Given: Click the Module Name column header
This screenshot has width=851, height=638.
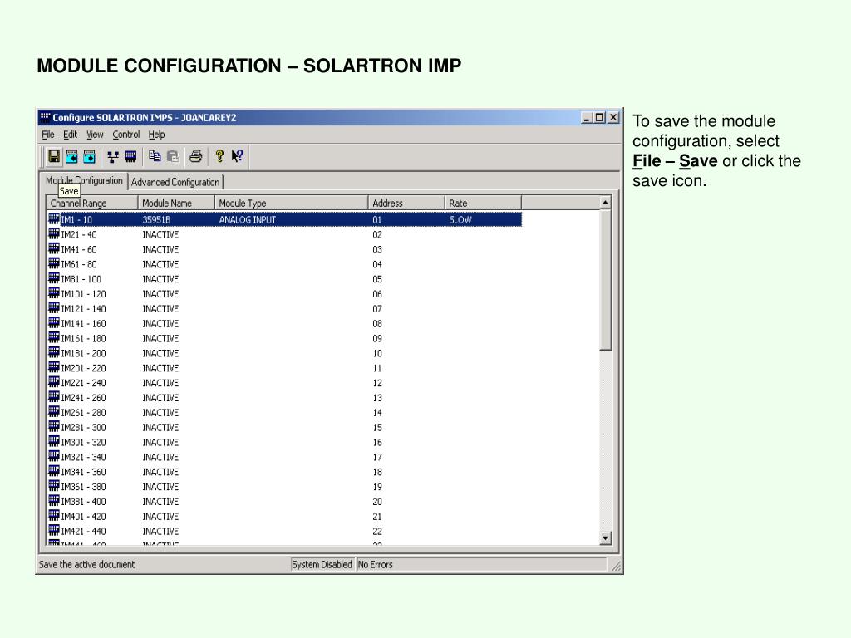Looking at the screenshot, I should (x=176, y=203).
